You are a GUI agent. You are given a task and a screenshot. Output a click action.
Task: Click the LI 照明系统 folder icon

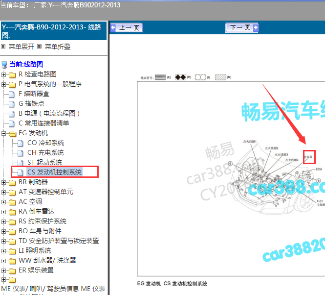(x=12, y=251)
